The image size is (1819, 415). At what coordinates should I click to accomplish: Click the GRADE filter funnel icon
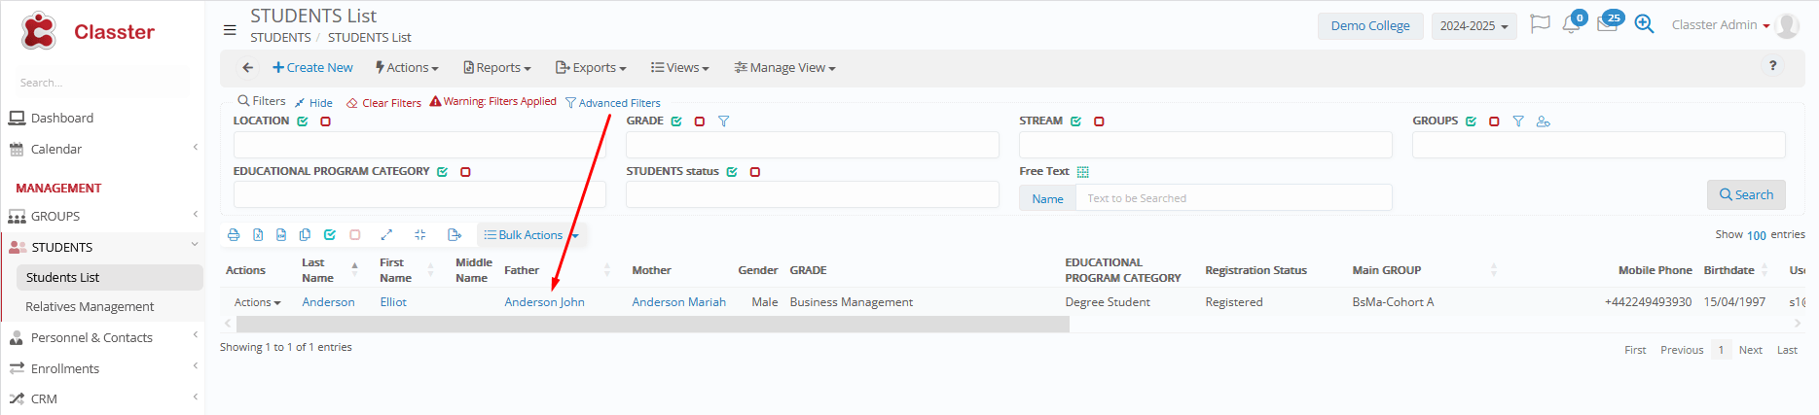(x=723, y=121)
